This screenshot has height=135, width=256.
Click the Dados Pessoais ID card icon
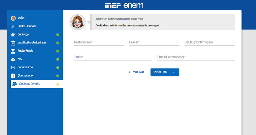click(13, 27)
